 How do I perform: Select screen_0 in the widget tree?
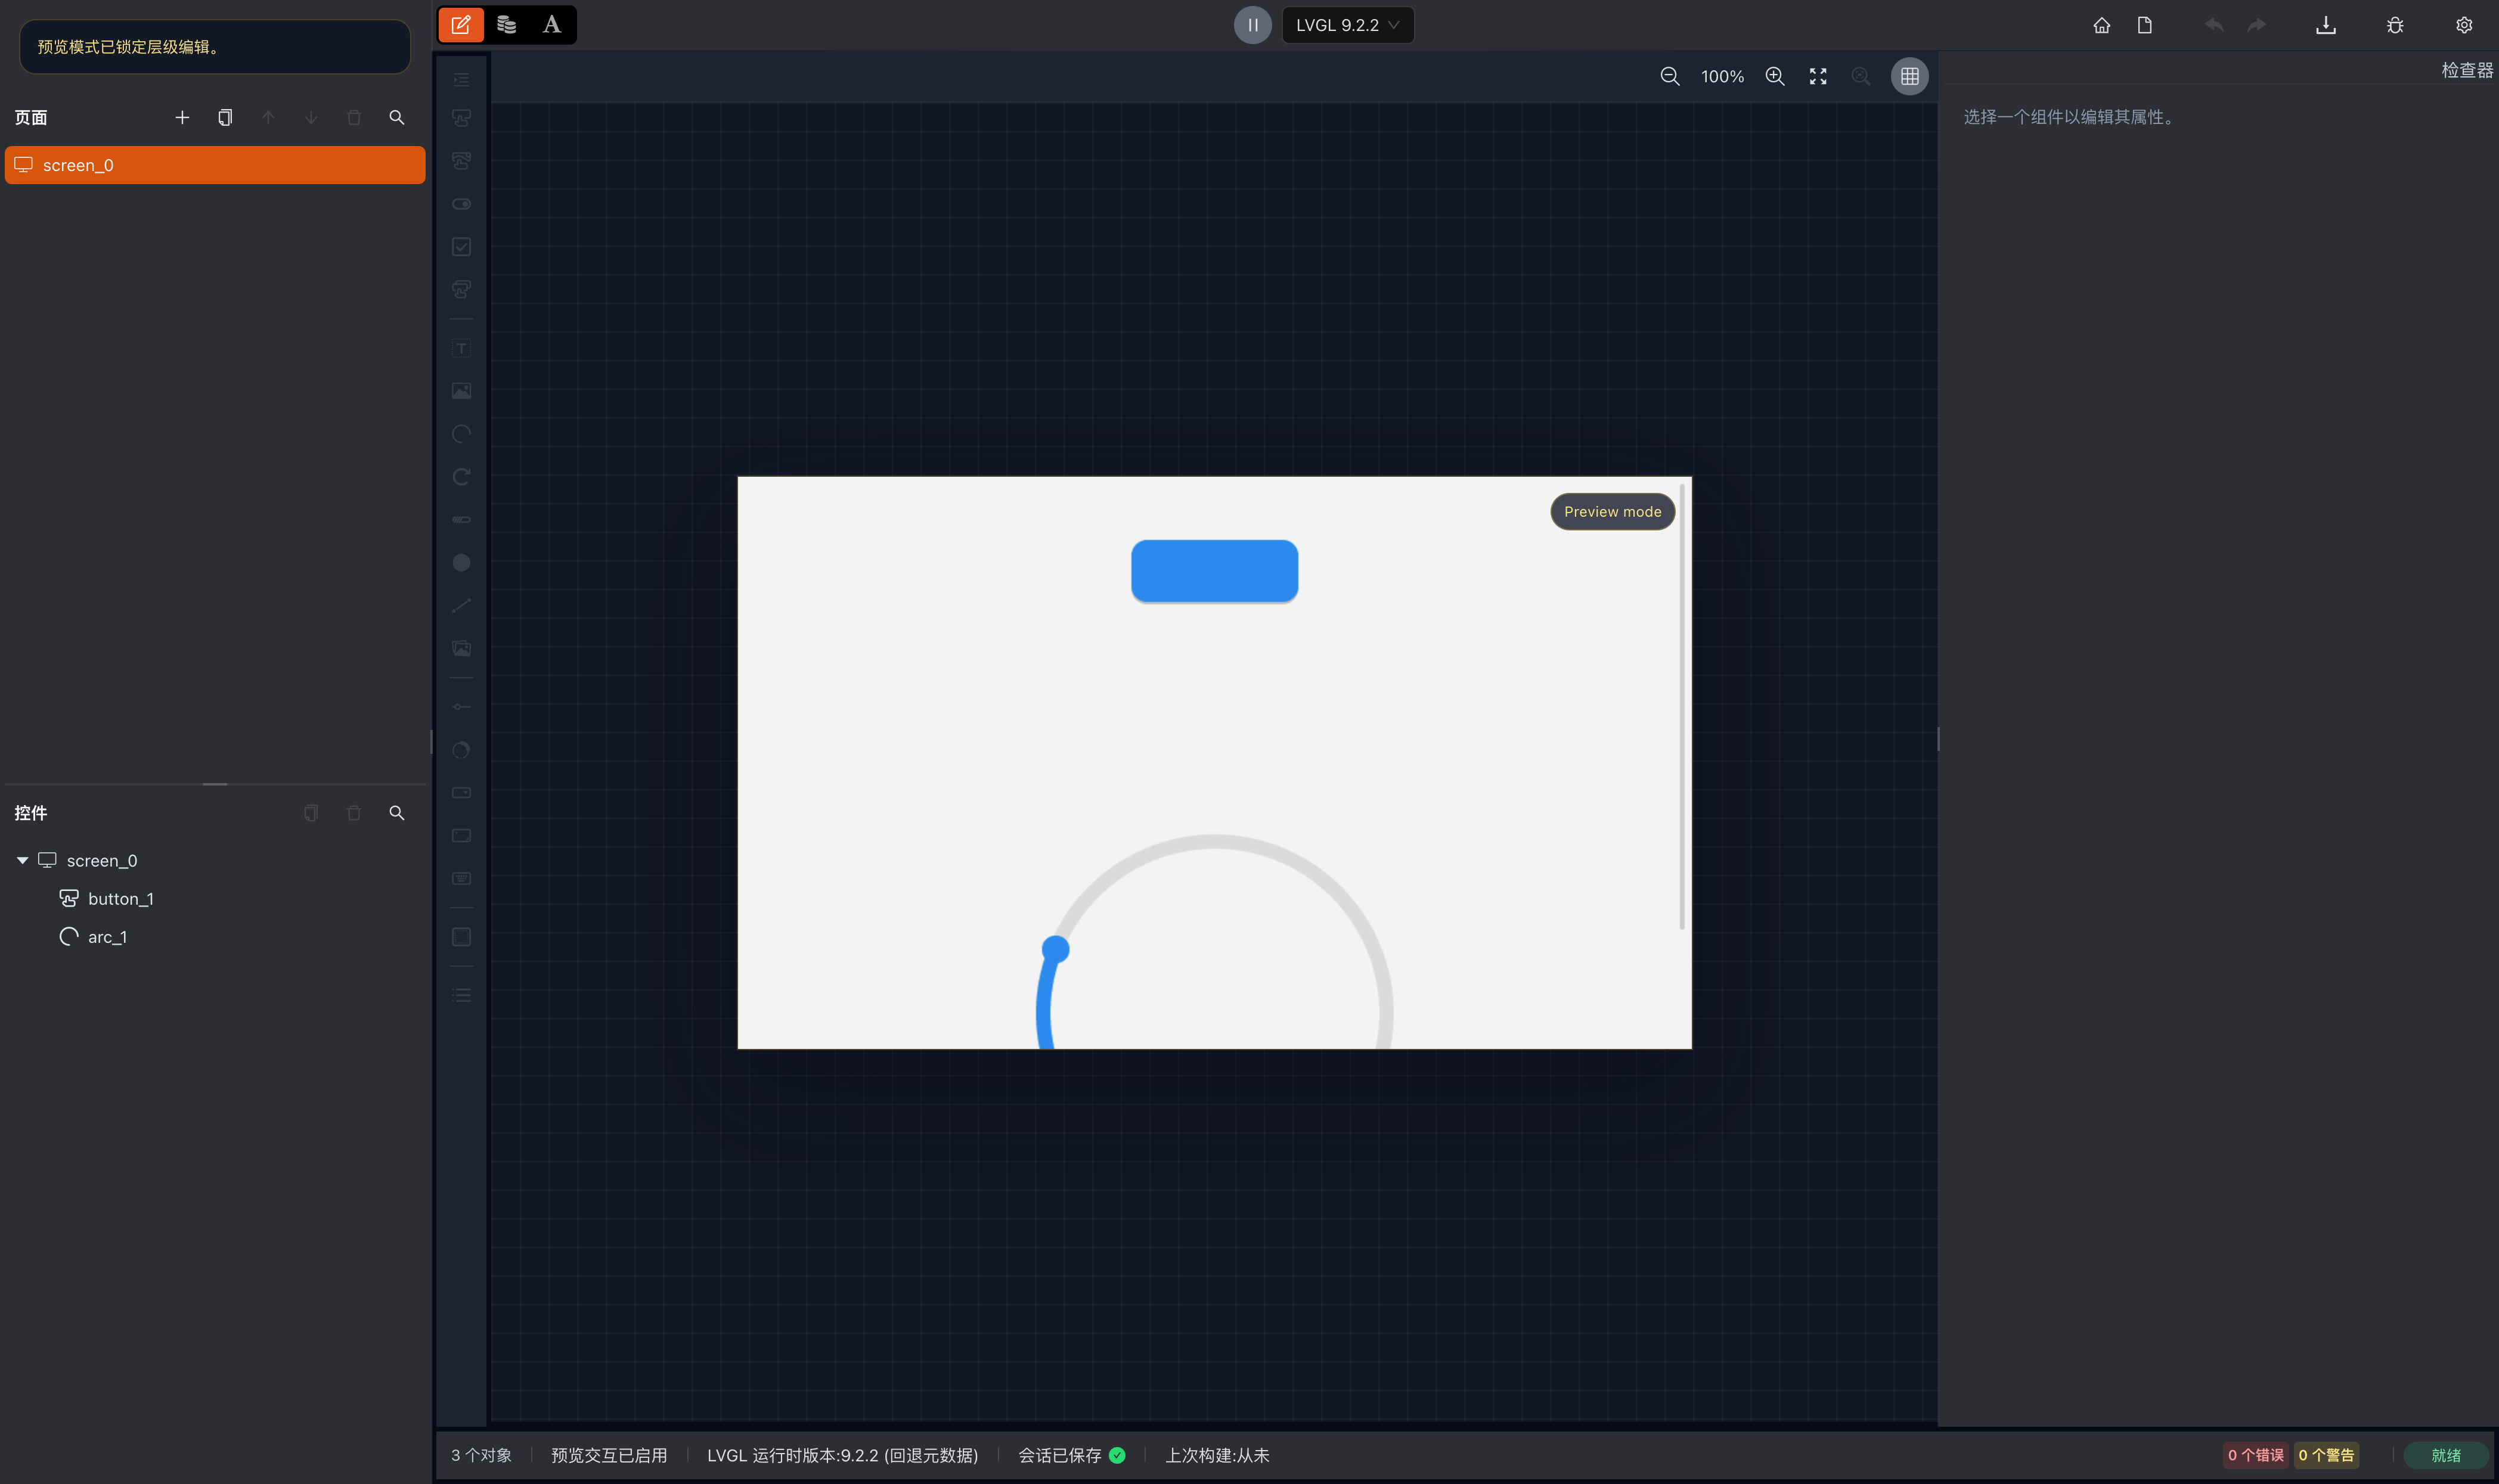coord(101,860)
